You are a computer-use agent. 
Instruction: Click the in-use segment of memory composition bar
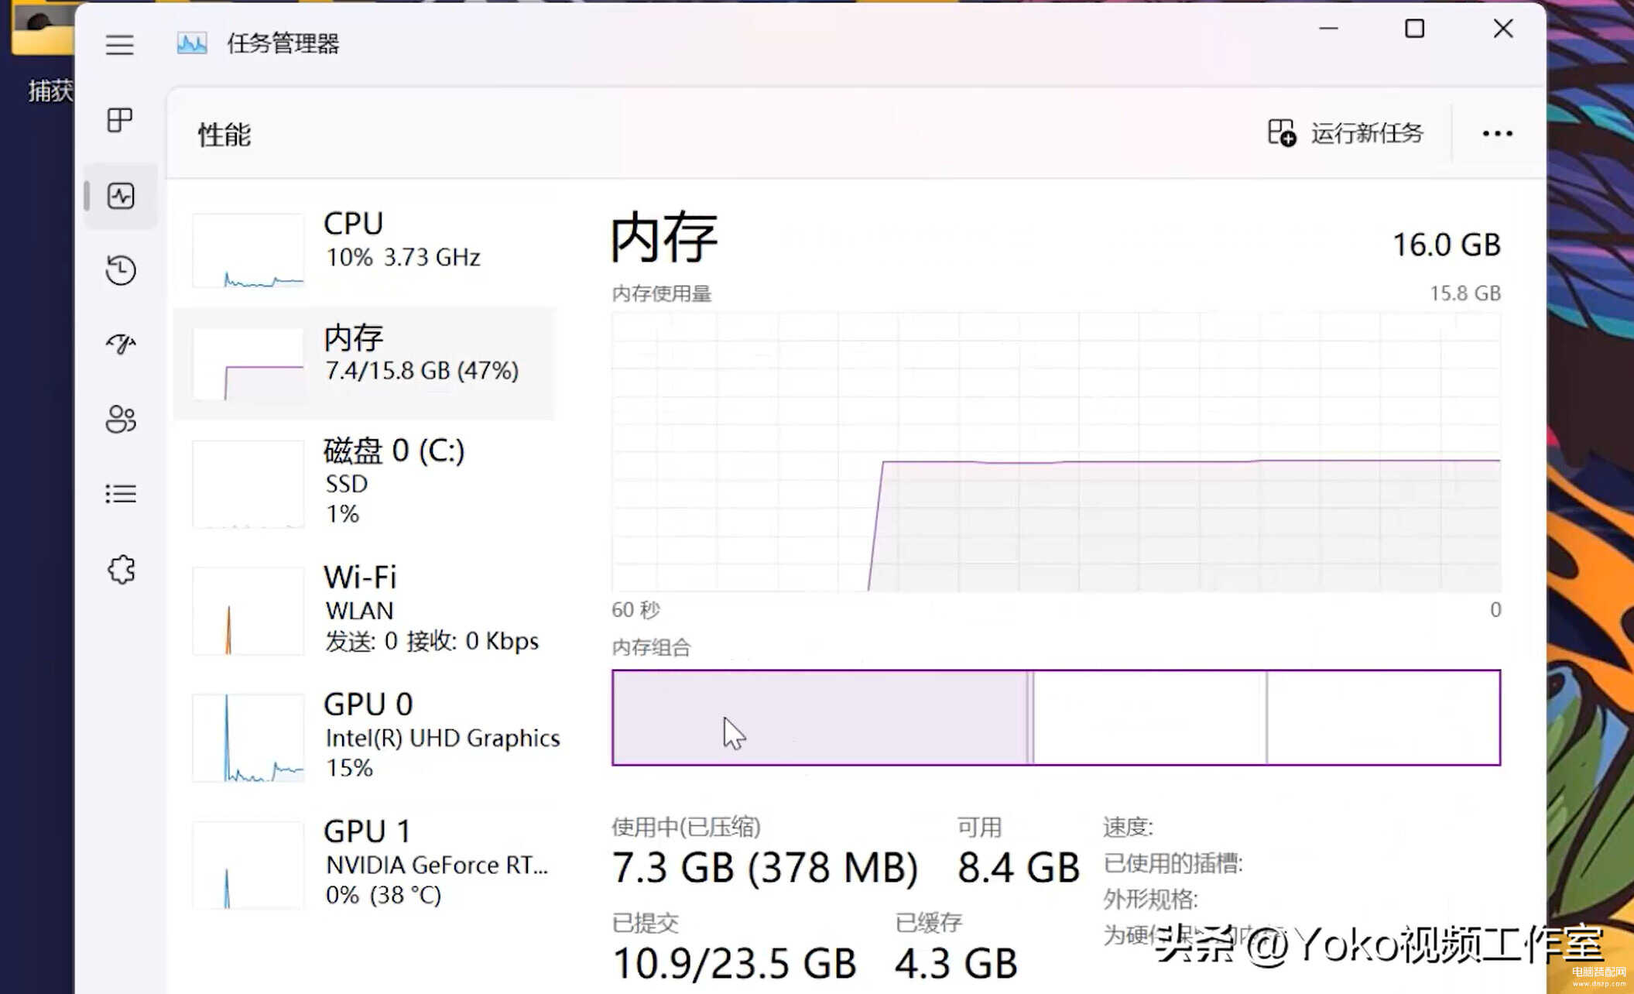pyautogui.click(x=820, y=718)
